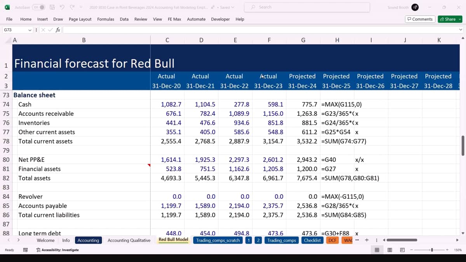This screenshot has height=262, width=466.
Task: Click the macro recording status icon
Action: pos(25,250)
